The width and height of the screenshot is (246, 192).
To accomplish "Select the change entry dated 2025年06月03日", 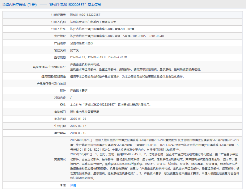I will coord(155,166).
